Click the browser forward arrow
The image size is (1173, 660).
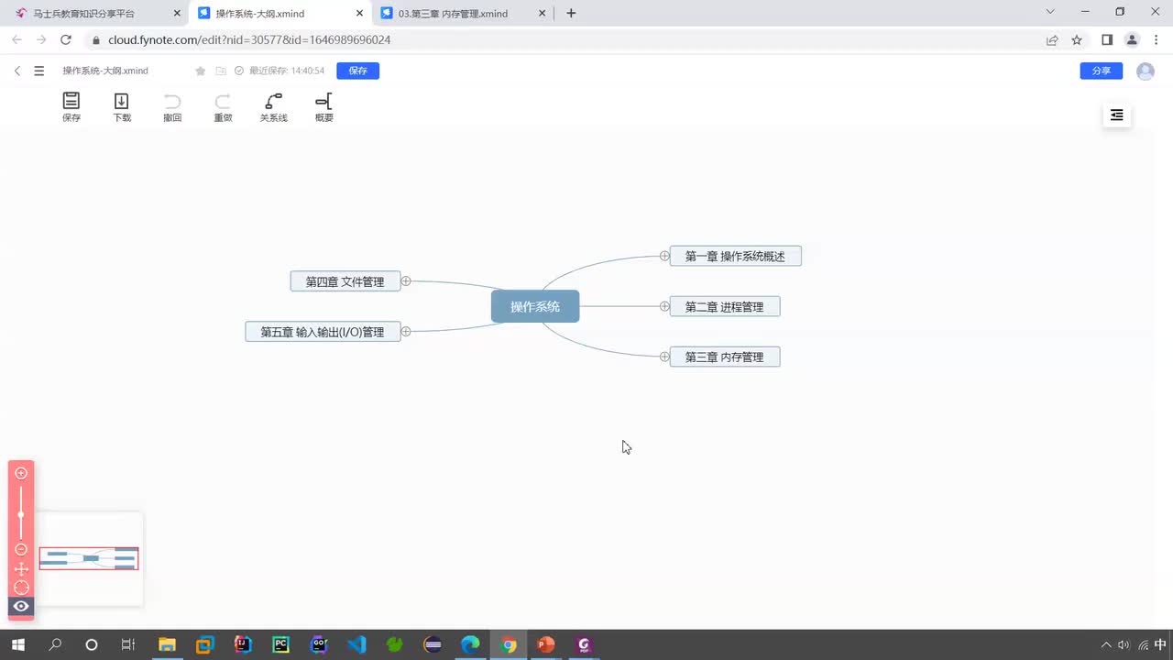[x=41, y=40]
